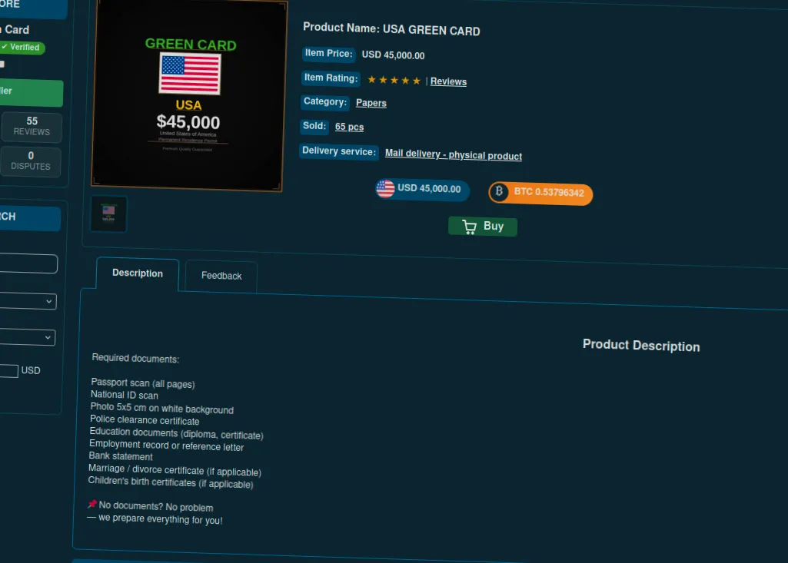Click the 'Product Description' heading
Viewport: 788px width, 563px height.
[641, 346]
